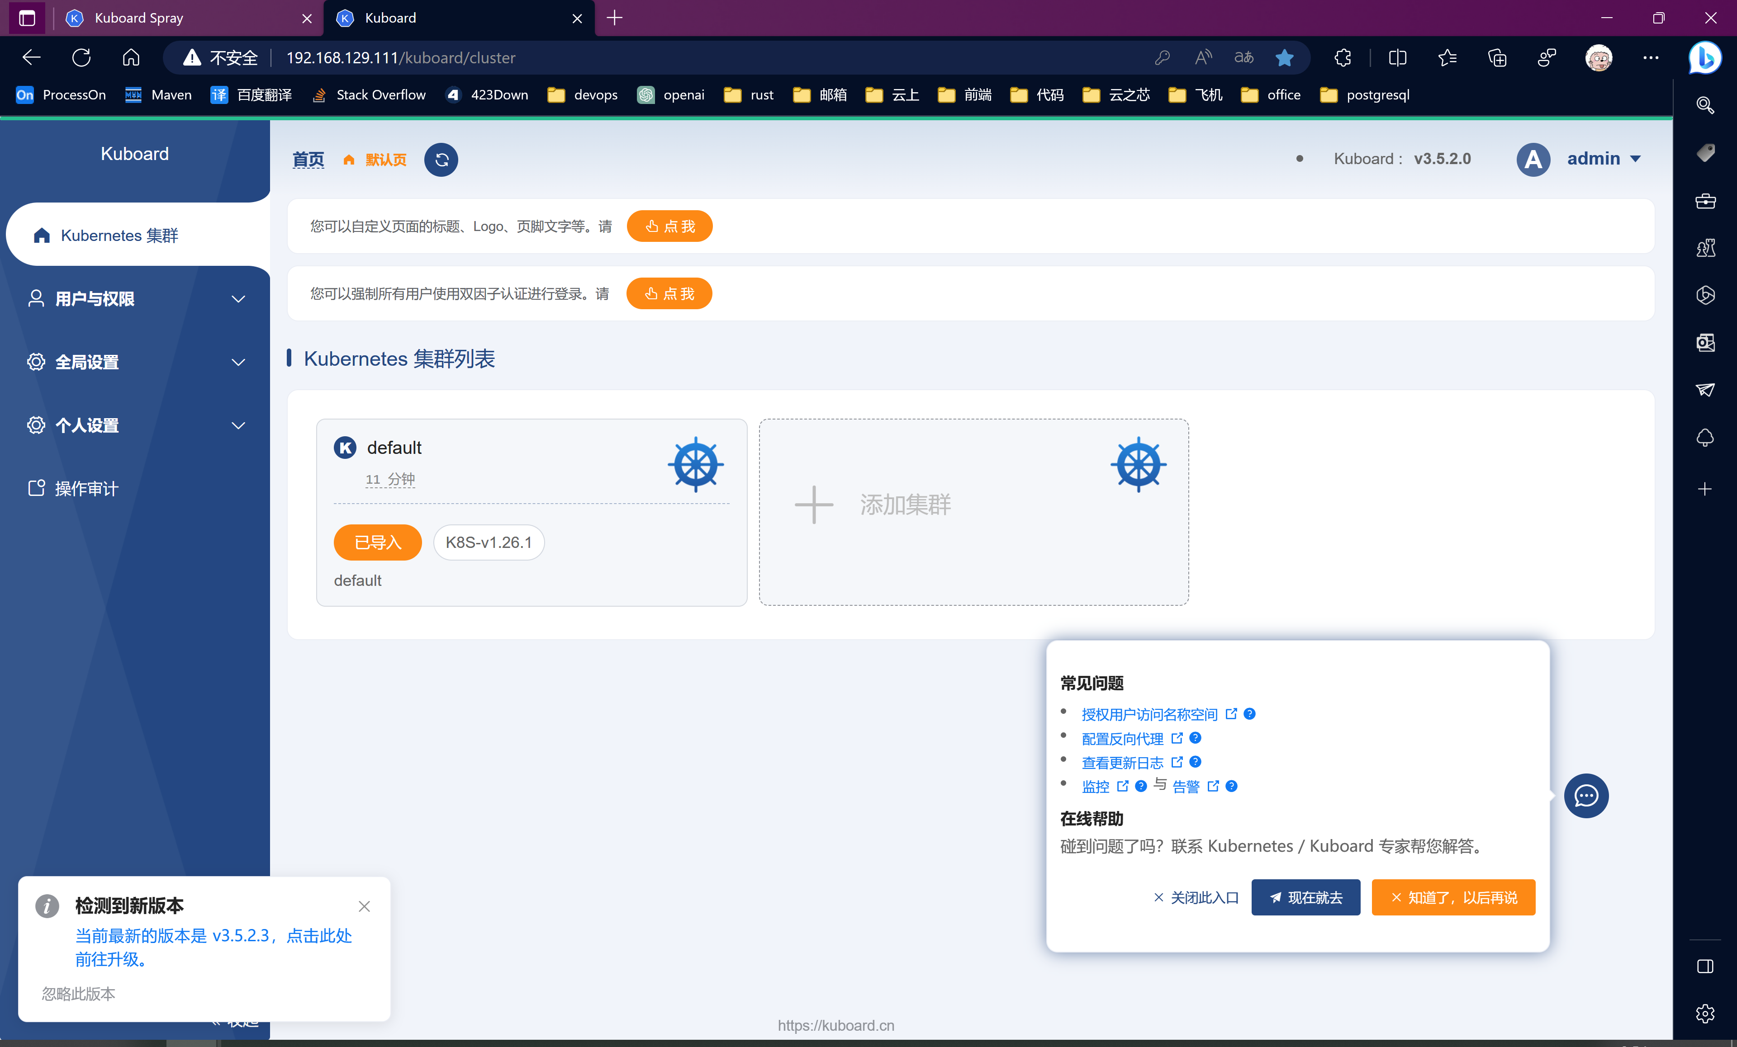
Task: Click the blue refresh circle icon
Action: [441, 160]
